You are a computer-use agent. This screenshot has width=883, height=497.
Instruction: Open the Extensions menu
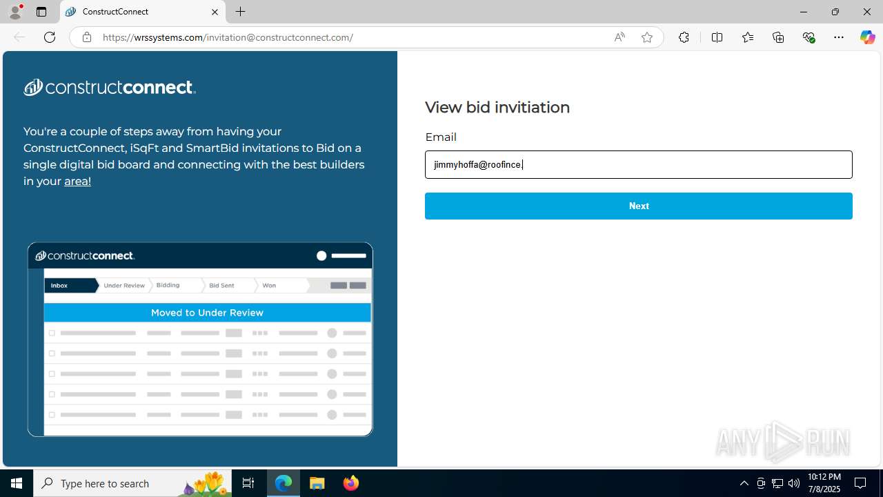coord(684,37)
